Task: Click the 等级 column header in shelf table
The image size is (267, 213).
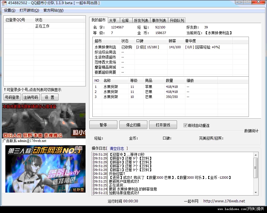Action: tap(136, 80)
